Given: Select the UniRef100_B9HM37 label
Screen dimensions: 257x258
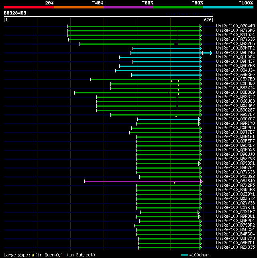Looking at the screenshot, I should 235,62.
